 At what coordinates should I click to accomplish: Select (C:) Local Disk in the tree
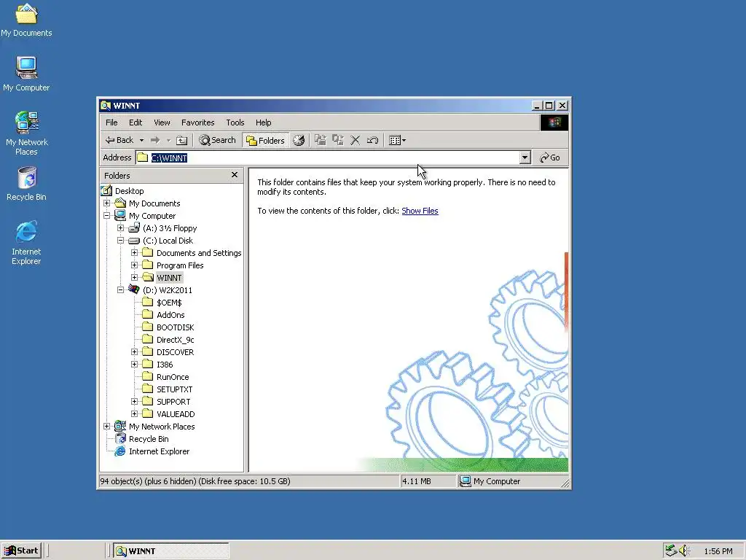click(168, 241)
